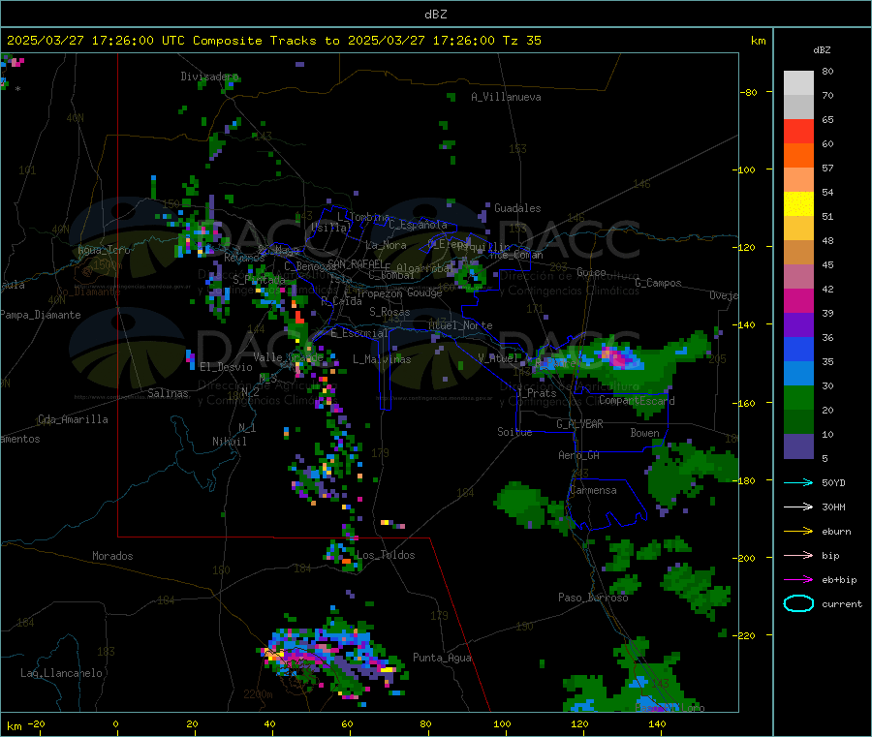Click the L_Tombina place label
This screenshot has width=872, height=737.
(x=363, y=217)
